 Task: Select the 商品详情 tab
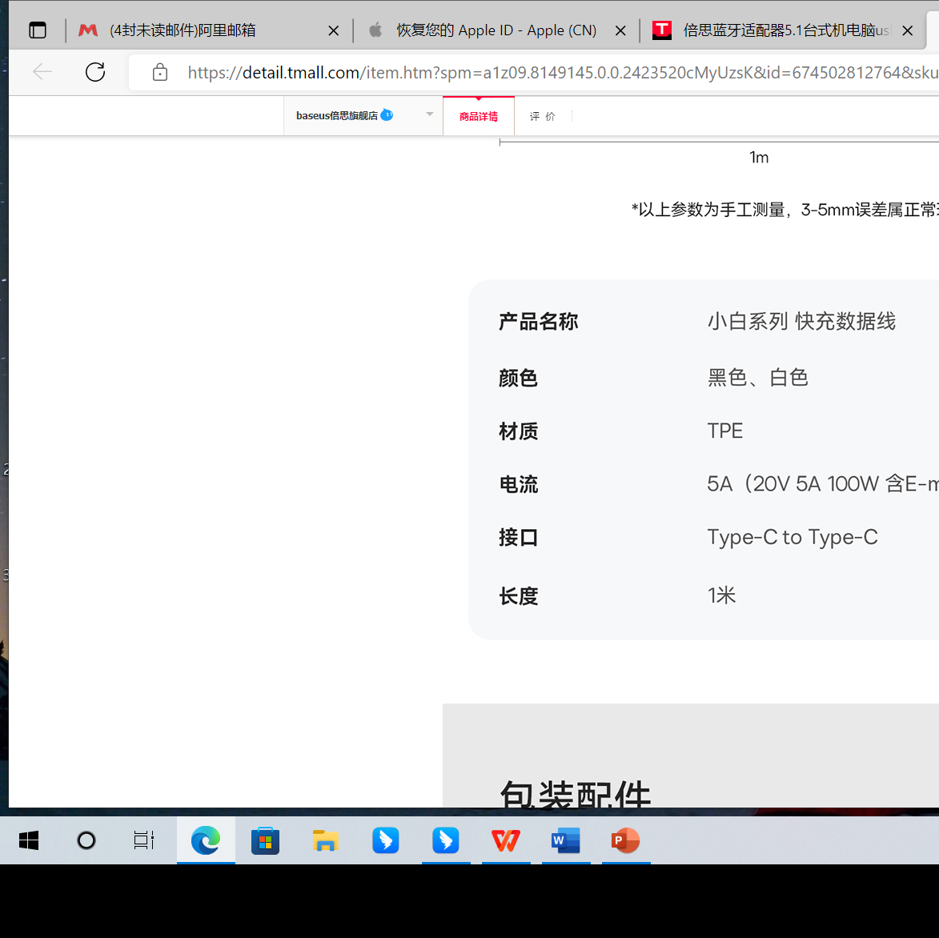[x=478, y=115]
